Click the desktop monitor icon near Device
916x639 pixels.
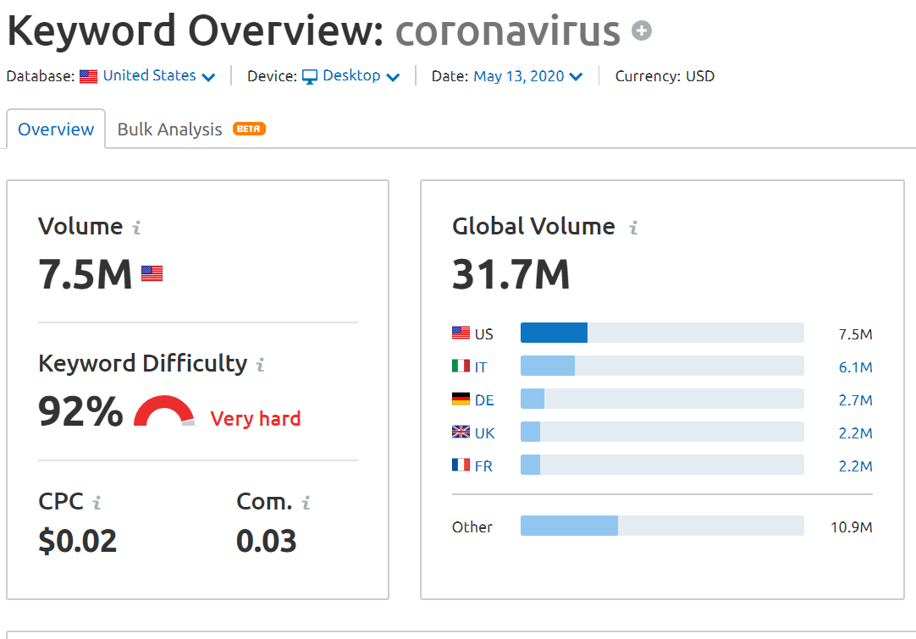click(310, 75)
